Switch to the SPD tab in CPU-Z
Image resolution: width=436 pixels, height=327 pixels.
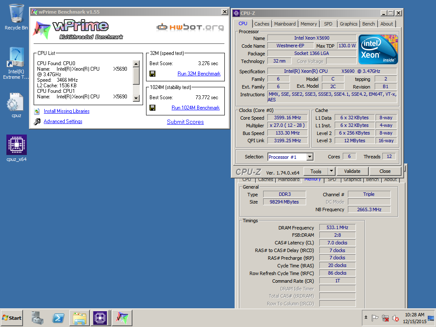328,24
